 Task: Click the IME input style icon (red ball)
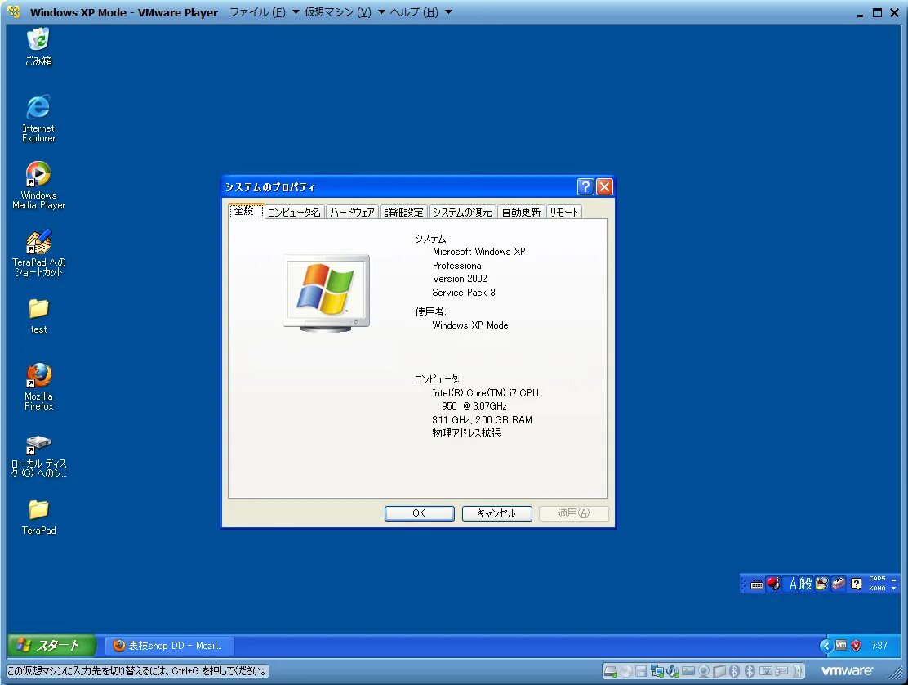[773, 584]
